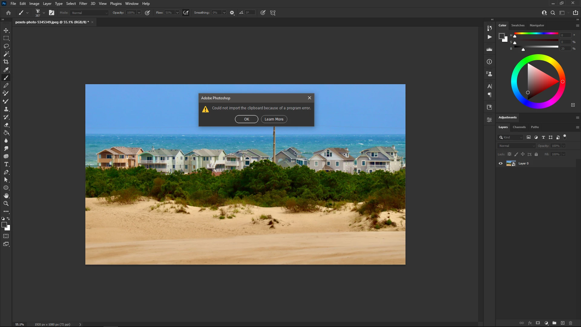Hide Layer 0 using eye icon
The image size is (581, 327).
pyautogui.click(x=501, y=163)
